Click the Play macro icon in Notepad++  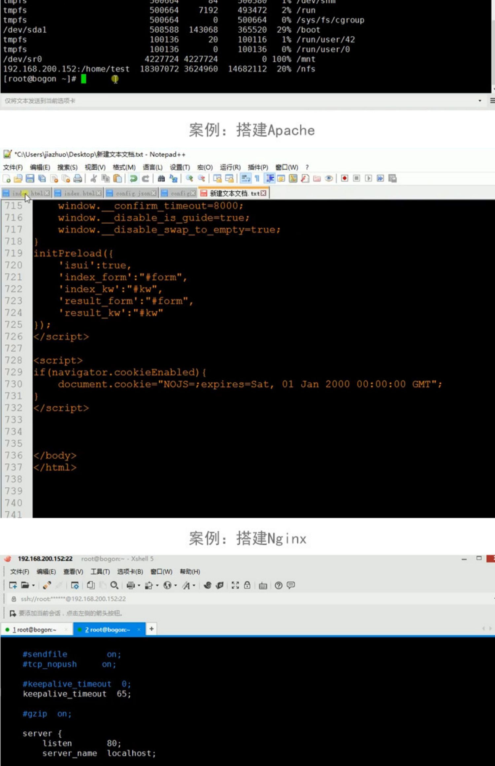coord(368,178)
